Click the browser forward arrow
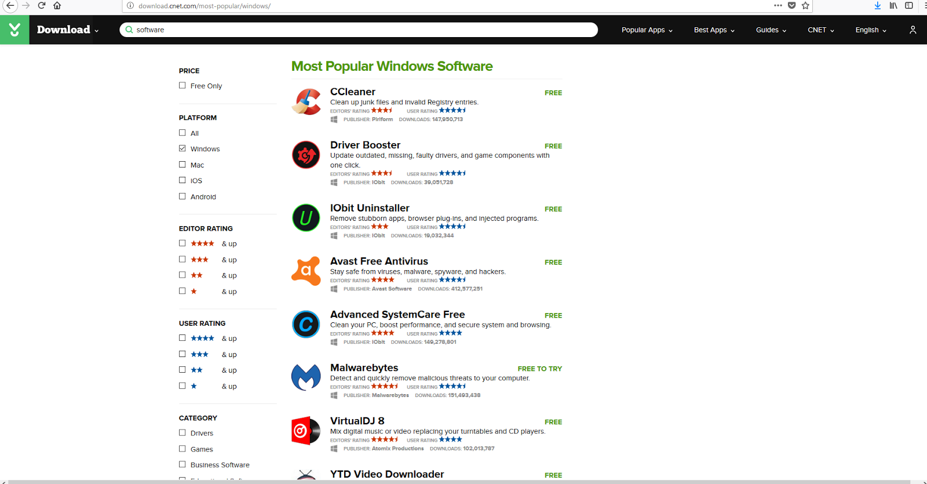Viewport: 927px width, 484px height. pos(25,5)
